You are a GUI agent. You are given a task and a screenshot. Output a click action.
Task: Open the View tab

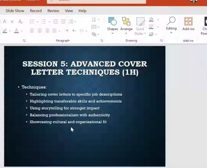pos(69,11)
